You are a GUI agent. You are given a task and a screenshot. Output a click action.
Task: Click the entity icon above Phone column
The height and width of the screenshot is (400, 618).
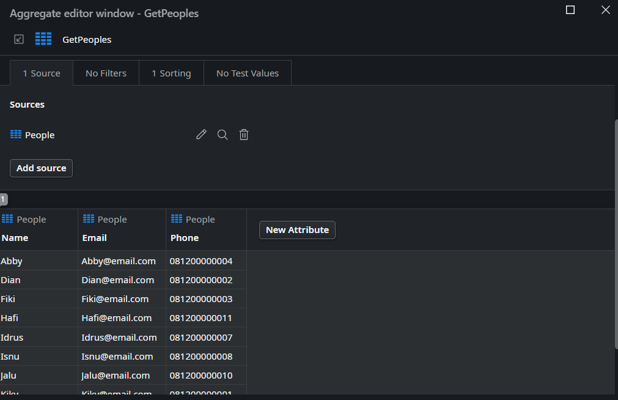(177, 219)
